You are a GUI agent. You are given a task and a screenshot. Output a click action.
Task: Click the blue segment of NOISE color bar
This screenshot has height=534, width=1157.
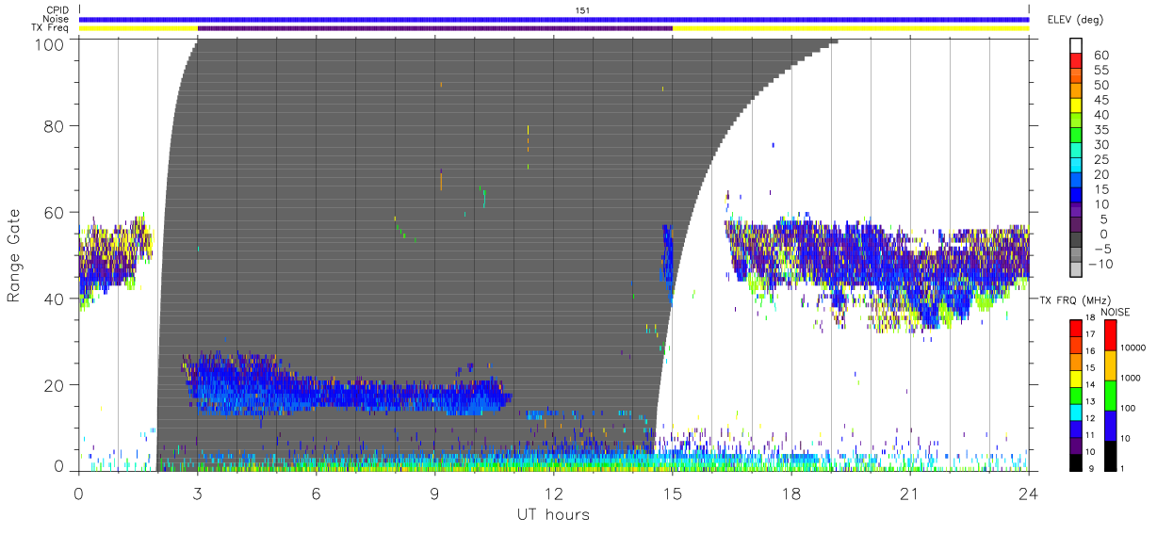pos(1110,426)
